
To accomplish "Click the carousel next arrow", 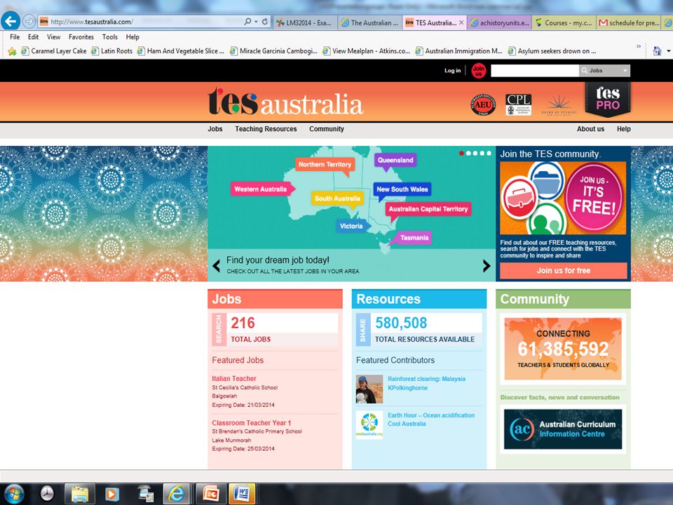I will (x=487, y=266).
